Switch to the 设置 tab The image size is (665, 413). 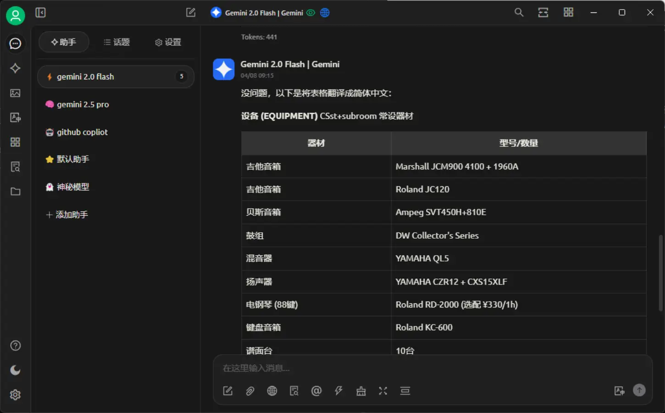pyautogui.click(x=168, y=42)
